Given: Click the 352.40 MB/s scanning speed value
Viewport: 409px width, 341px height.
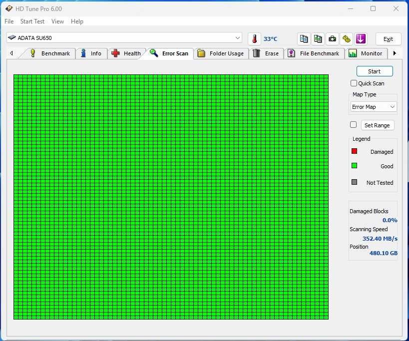Looking at the screenshot, I should (380, 239).
